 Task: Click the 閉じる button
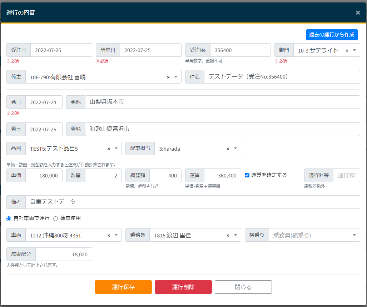[x=243, y=287]
